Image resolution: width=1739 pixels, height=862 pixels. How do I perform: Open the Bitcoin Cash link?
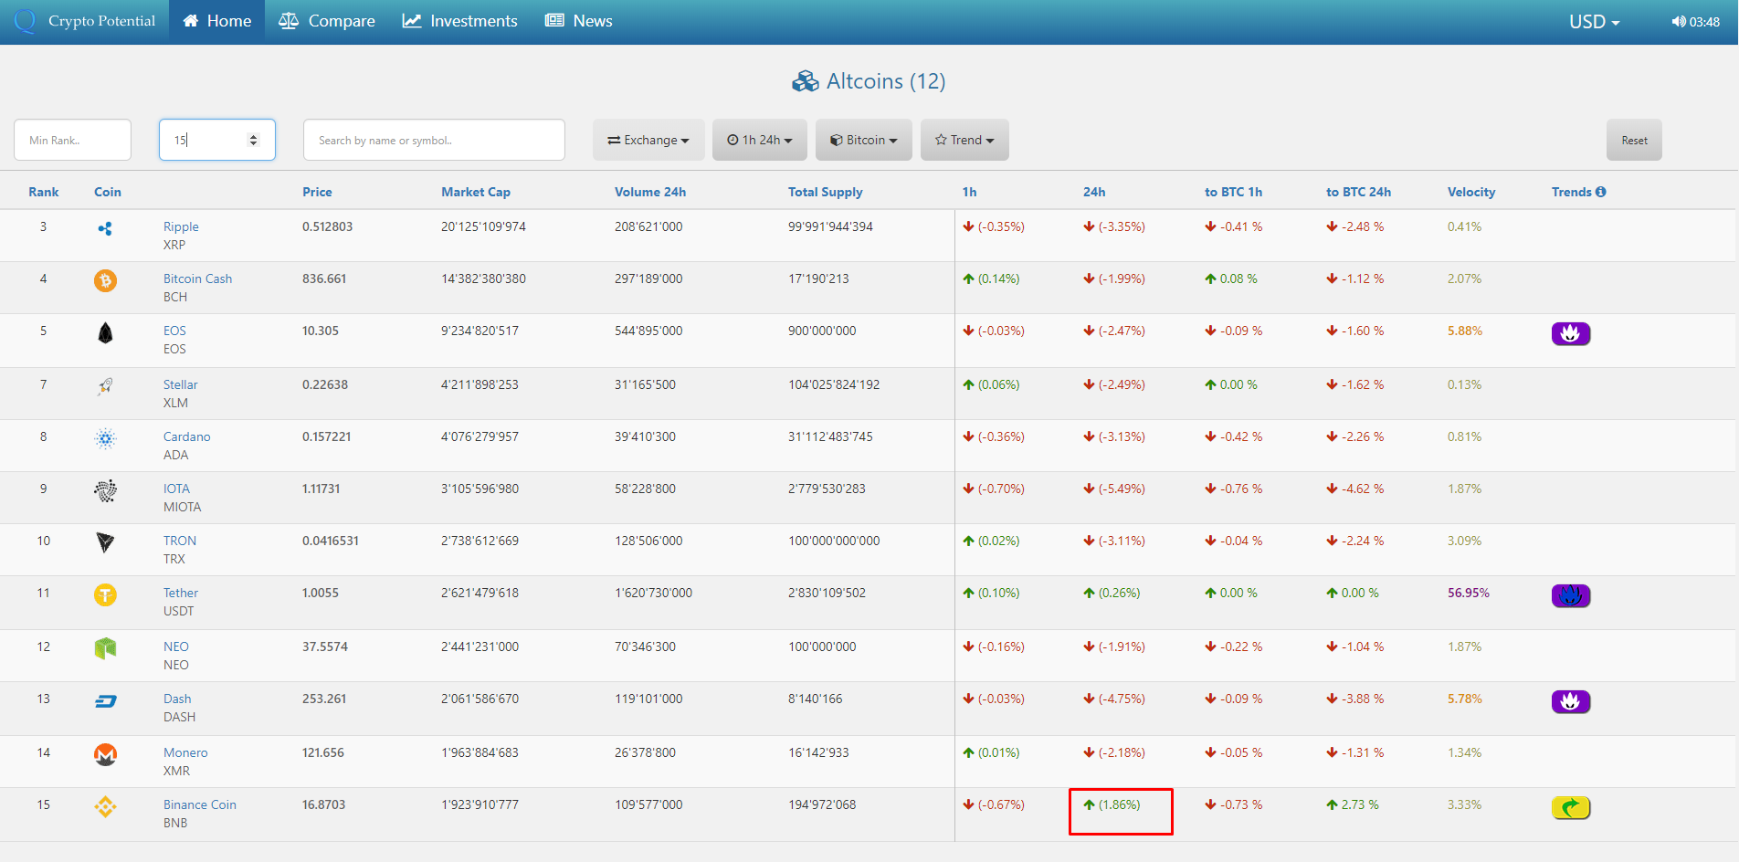coord(197,279)
